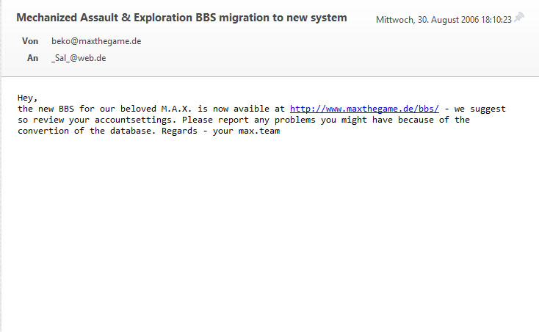Click the email subject heading
Viewport: 539px width, 332px height.
coord(181,18)
